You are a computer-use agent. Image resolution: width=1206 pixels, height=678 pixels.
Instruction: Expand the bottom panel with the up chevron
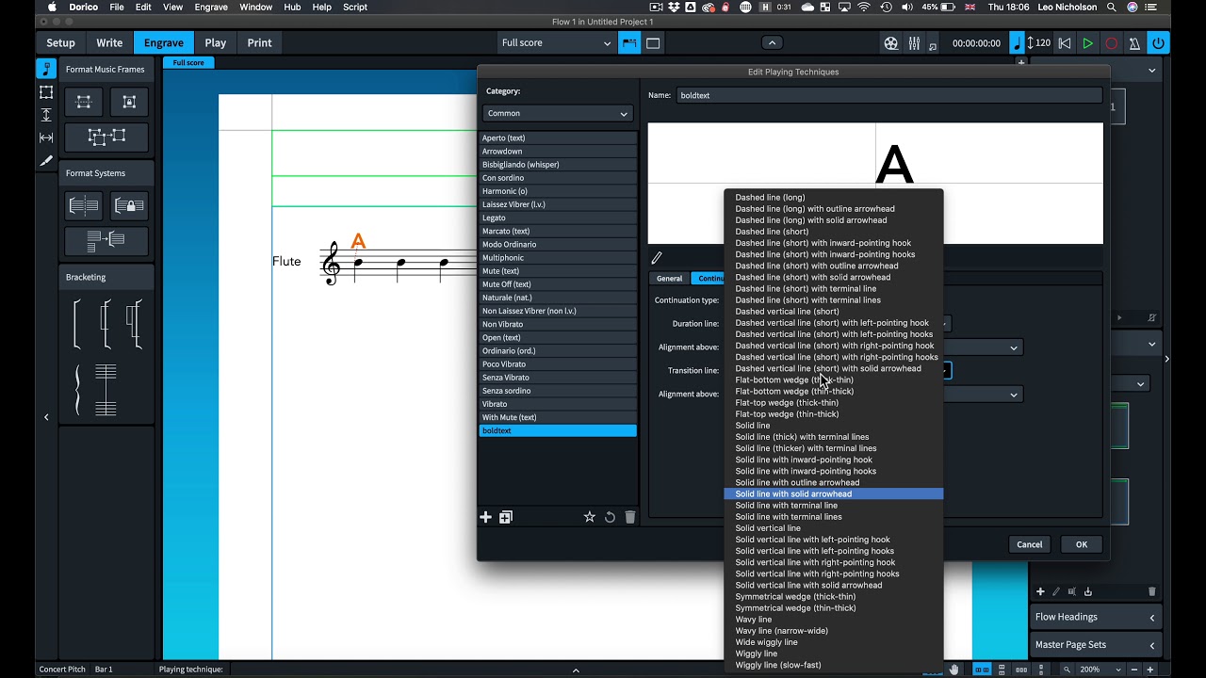tap(576, 670)
